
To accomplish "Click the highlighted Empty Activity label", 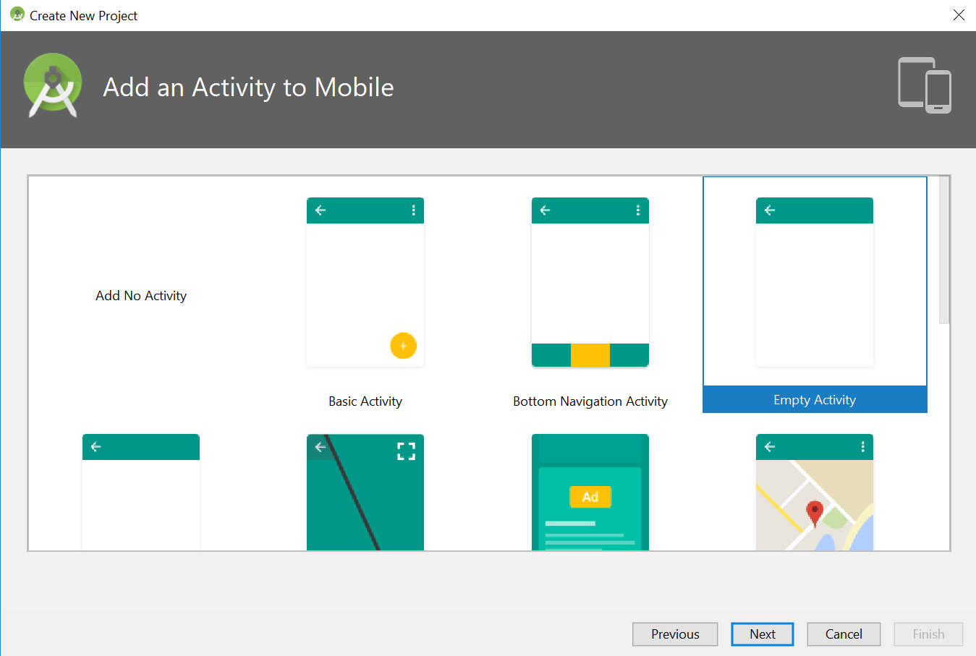I will point(815,400).
